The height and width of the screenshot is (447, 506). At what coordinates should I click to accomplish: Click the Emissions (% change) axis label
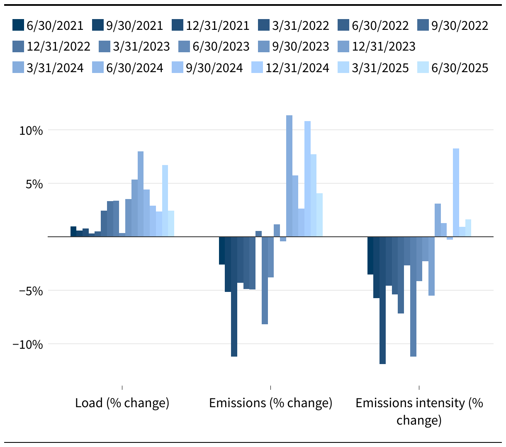point(271,403)
